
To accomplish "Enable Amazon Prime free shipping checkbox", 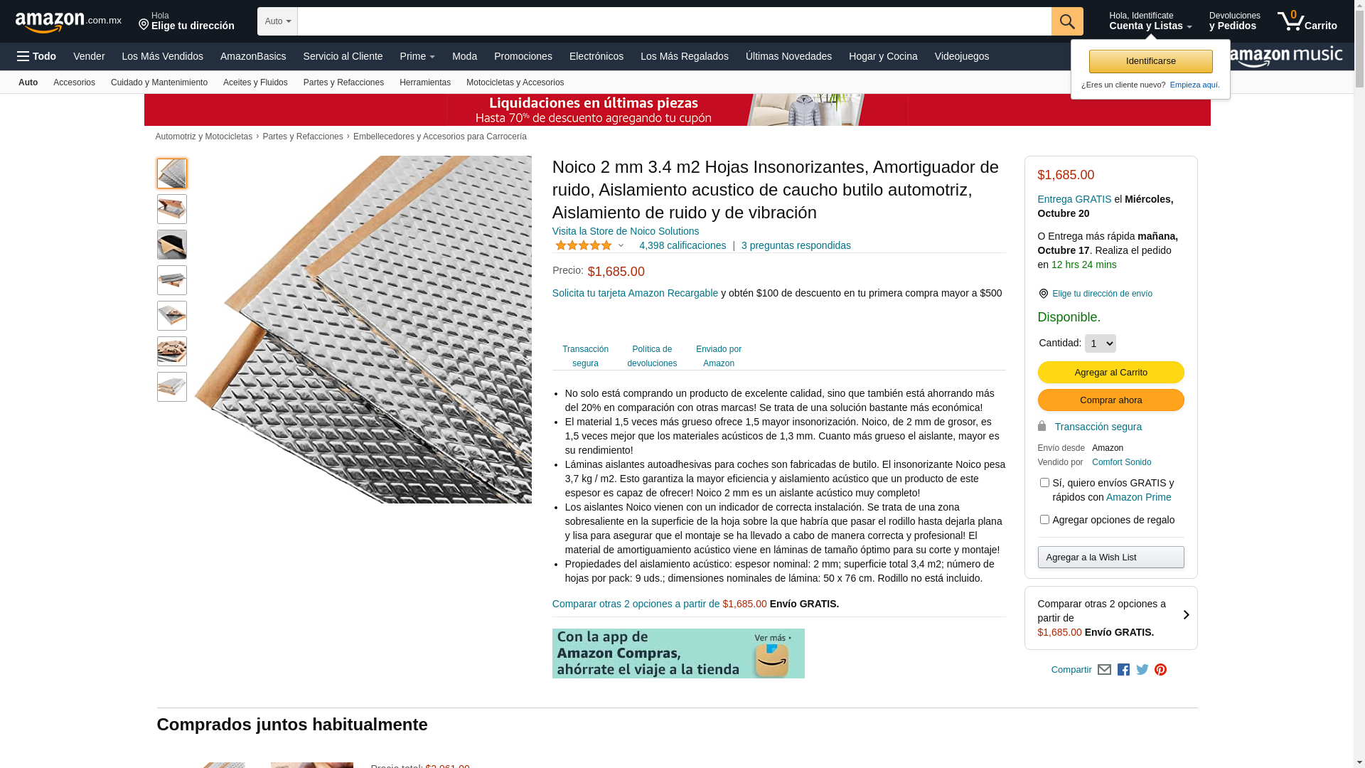I will click(x=1044, y=483).
